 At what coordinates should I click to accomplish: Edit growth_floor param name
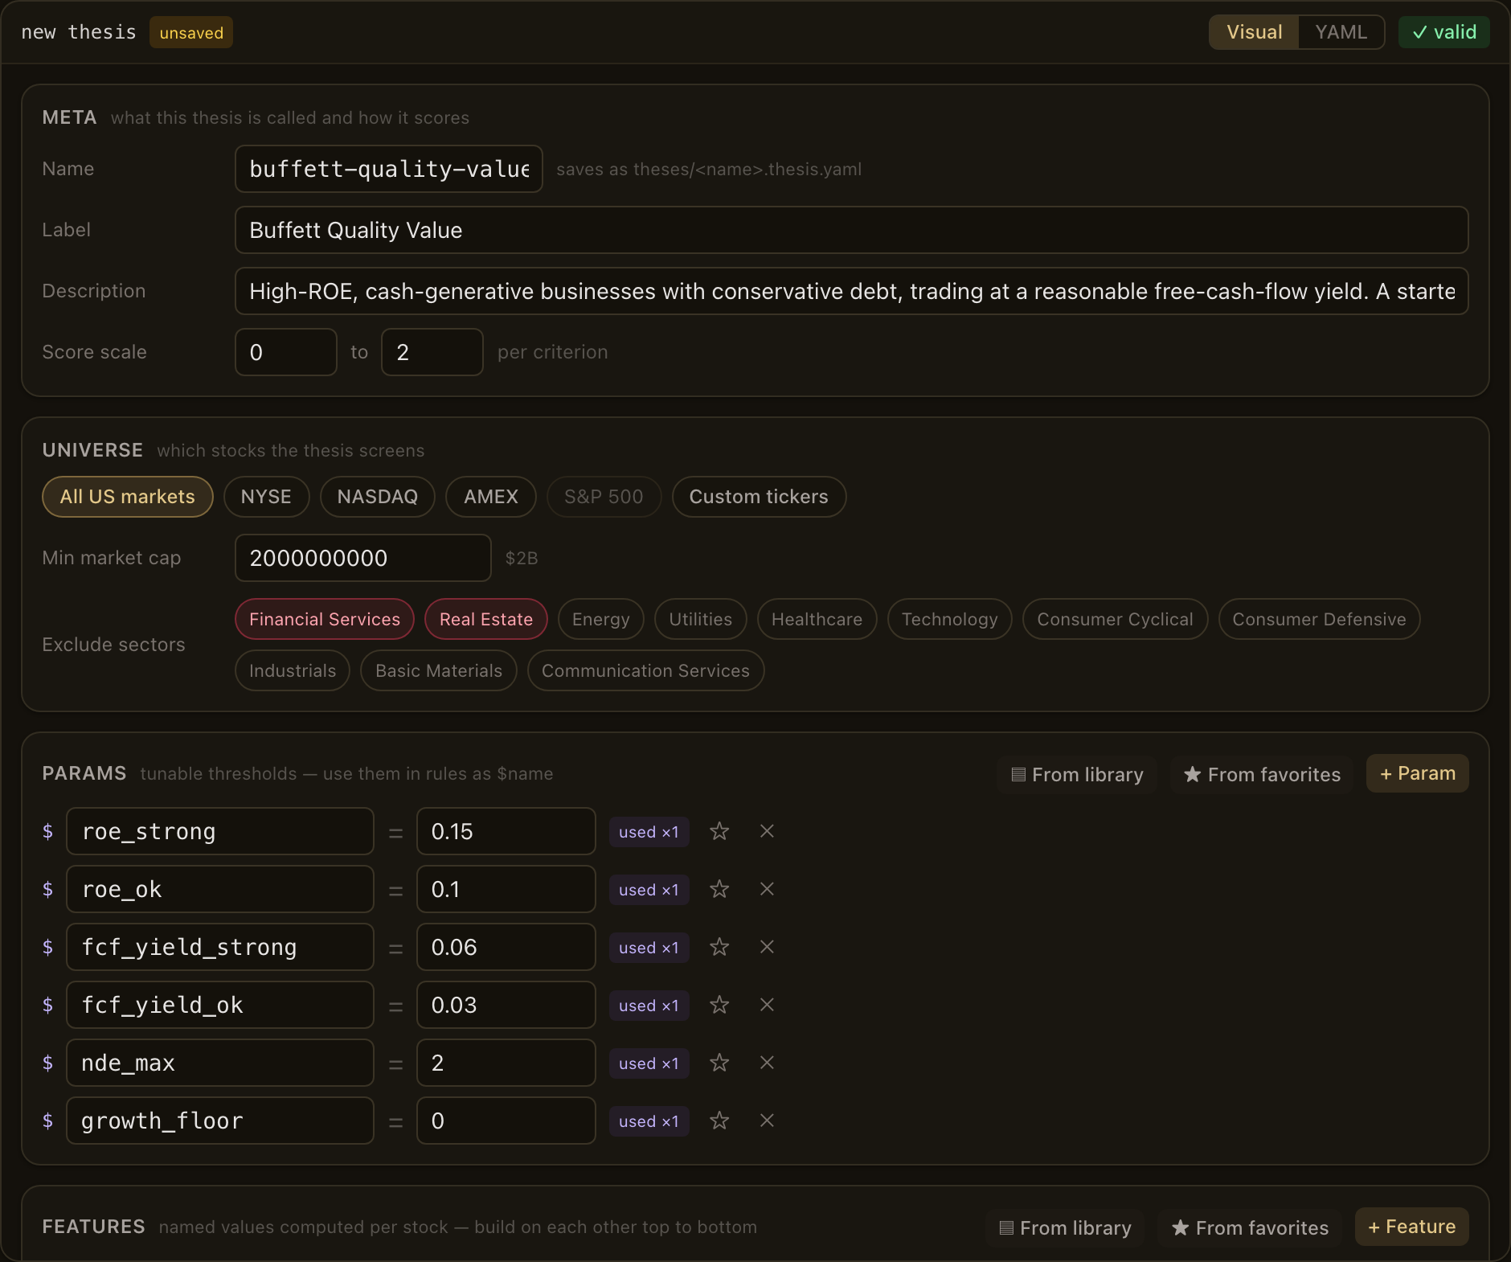point(220,1121)
